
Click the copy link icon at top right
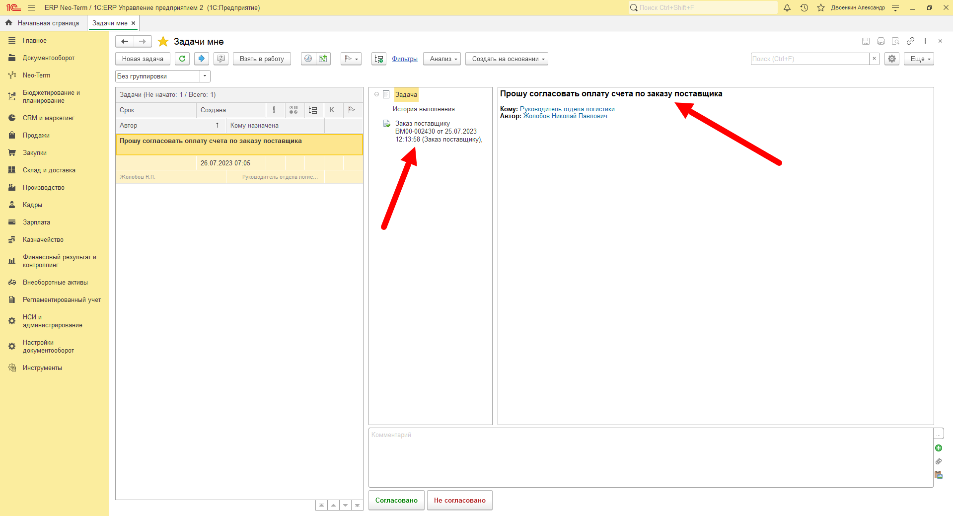910,41
